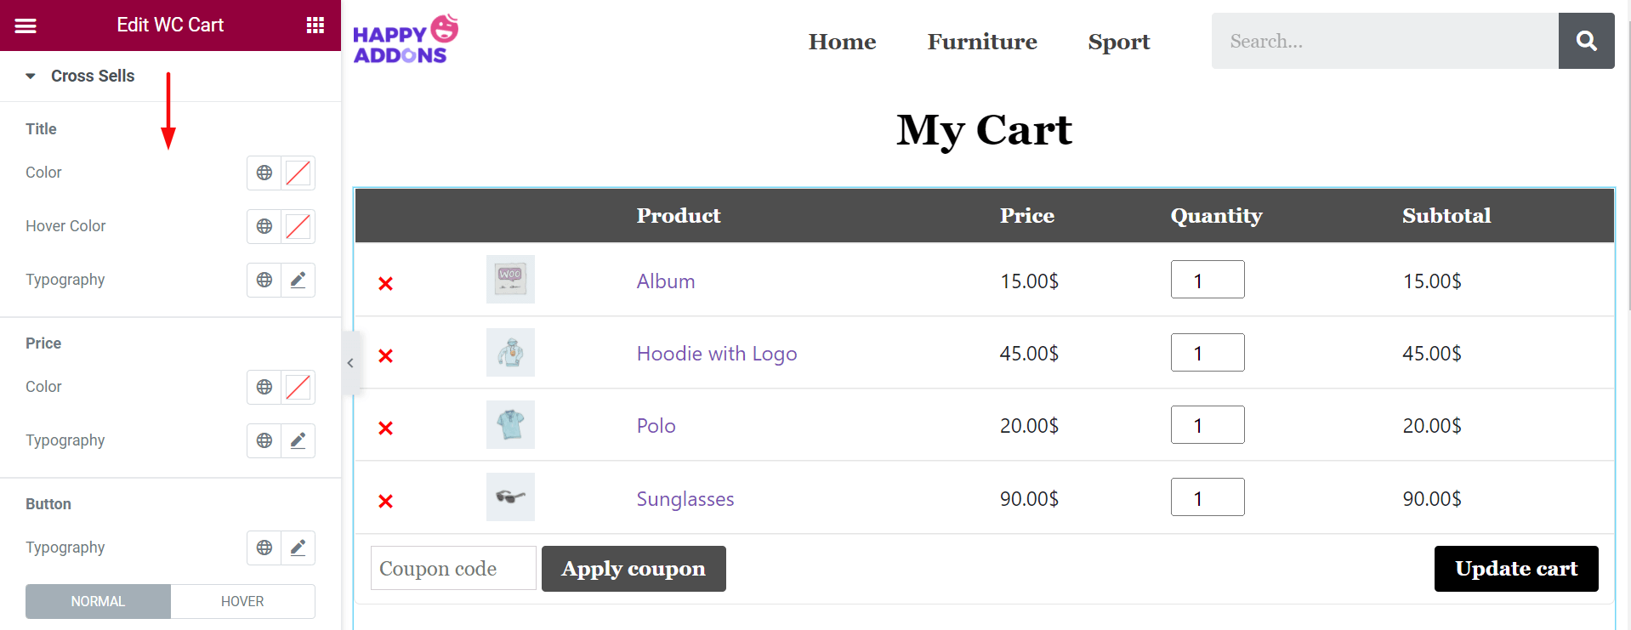Collapse the Elementor editor panel

coord(350,363)
